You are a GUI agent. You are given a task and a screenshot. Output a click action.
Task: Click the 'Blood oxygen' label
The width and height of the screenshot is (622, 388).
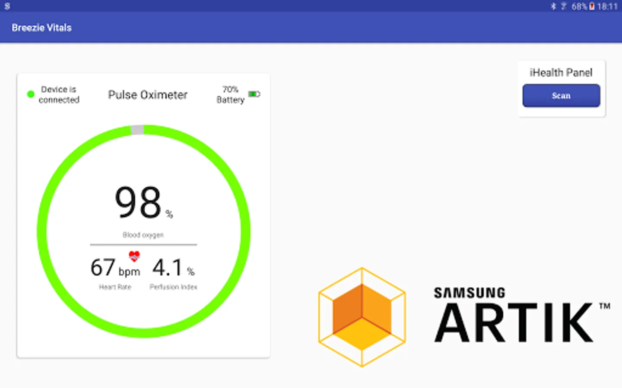pos(143,235)
